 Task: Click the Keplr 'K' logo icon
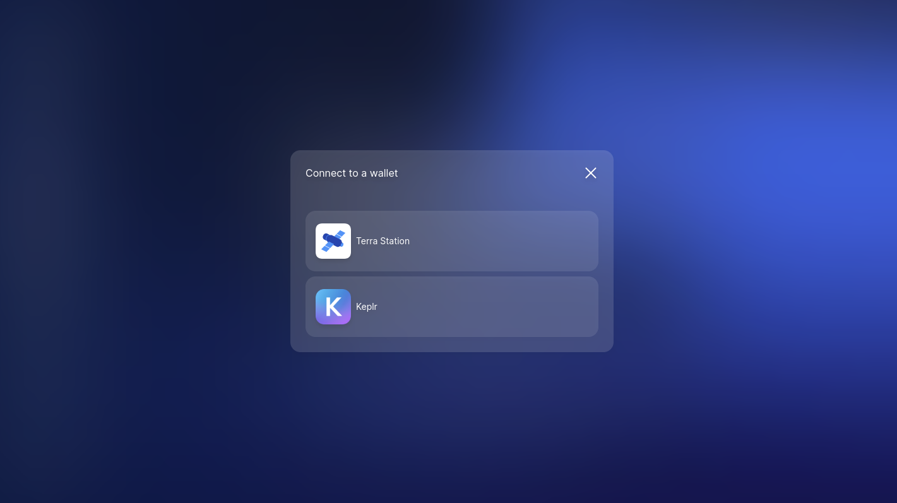(x=333, y=307)
